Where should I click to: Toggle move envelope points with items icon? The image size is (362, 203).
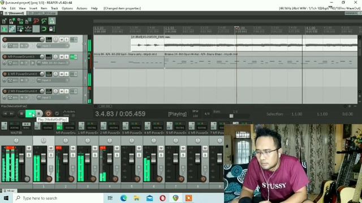pyautogui.click(x=28, y=29)
